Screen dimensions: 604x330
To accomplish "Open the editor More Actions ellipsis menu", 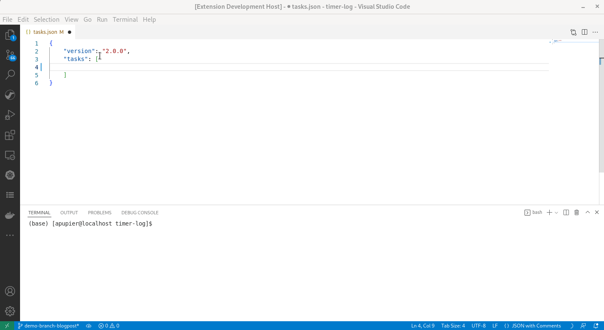I will [x=595, y=32].
